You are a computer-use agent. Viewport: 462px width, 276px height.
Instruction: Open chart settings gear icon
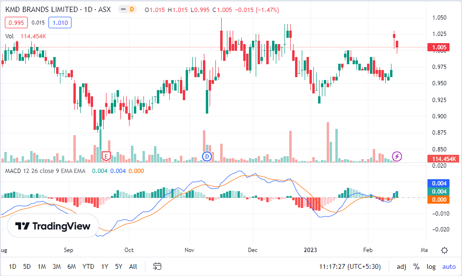445,250
